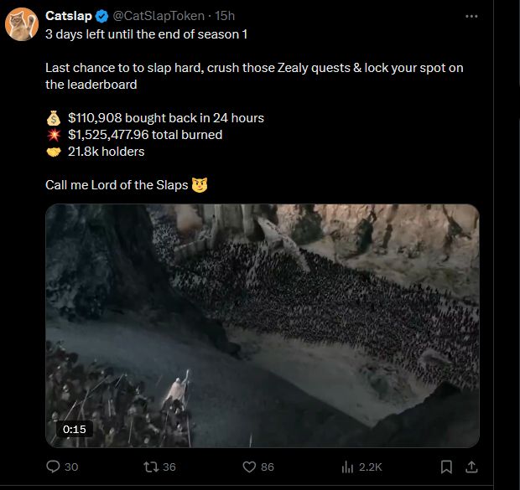Click the smiling devil cat emoji
This screenshot has width=520, height=490.
[x=199, y=184]
